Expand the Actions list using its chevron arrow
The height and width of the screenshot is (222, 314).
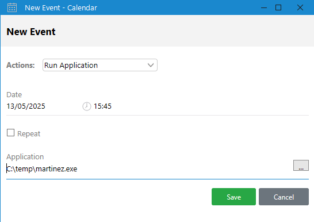[151, 65]
